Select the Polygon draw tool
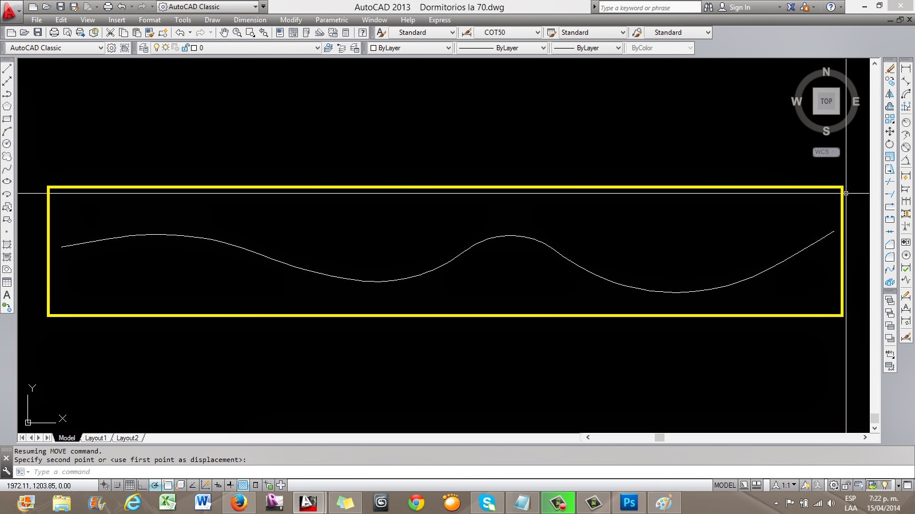The height and width of the screenshot is (514, 915). click(7, 106)
